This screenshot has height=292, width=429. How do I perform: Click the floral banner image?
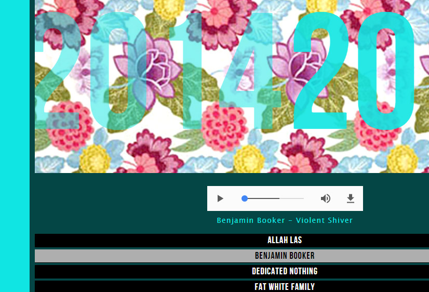232,86
